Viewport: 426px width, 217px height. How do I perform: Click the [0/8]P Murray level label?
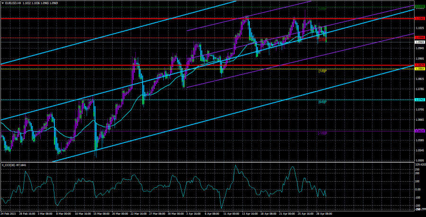322,102
